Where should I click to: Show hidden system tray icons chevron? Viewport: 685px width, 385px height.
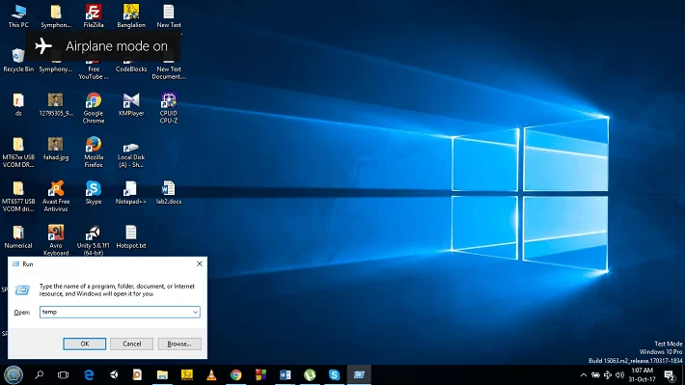pyautogui.click(x=584, y=375)
